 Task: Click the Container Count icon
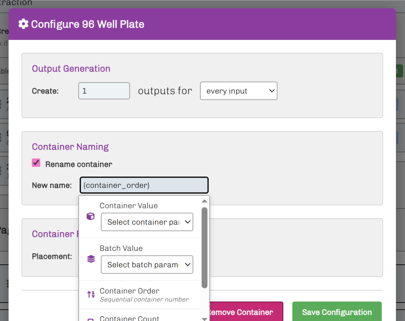click(x=91, y=319)
